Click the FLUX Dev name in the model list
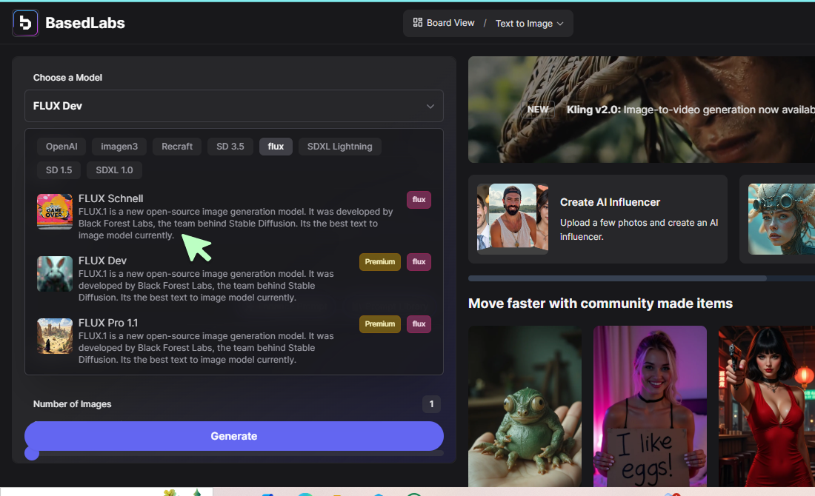The width and height of the screenshot is (815, 496). click(102, 261)
